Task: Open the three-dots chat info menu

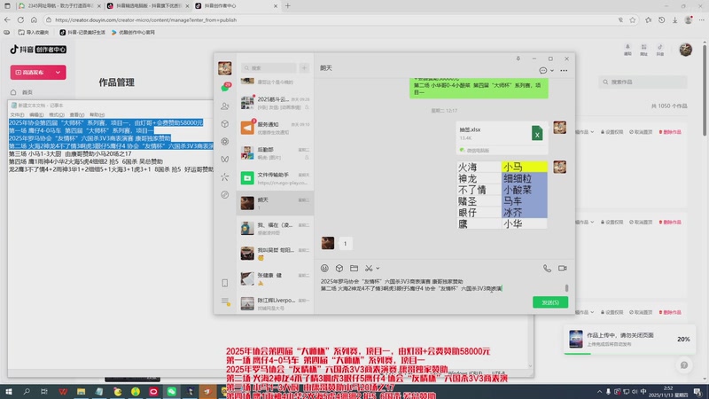Action: (564, 71)
